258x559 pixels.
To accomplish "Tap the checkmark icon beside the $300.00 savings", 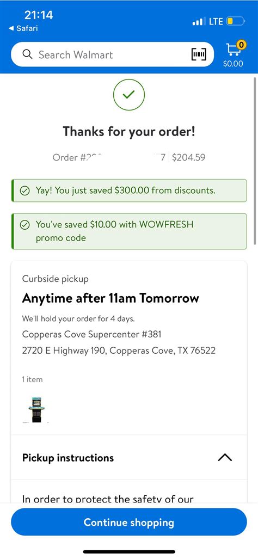I will tap(24, 191).
